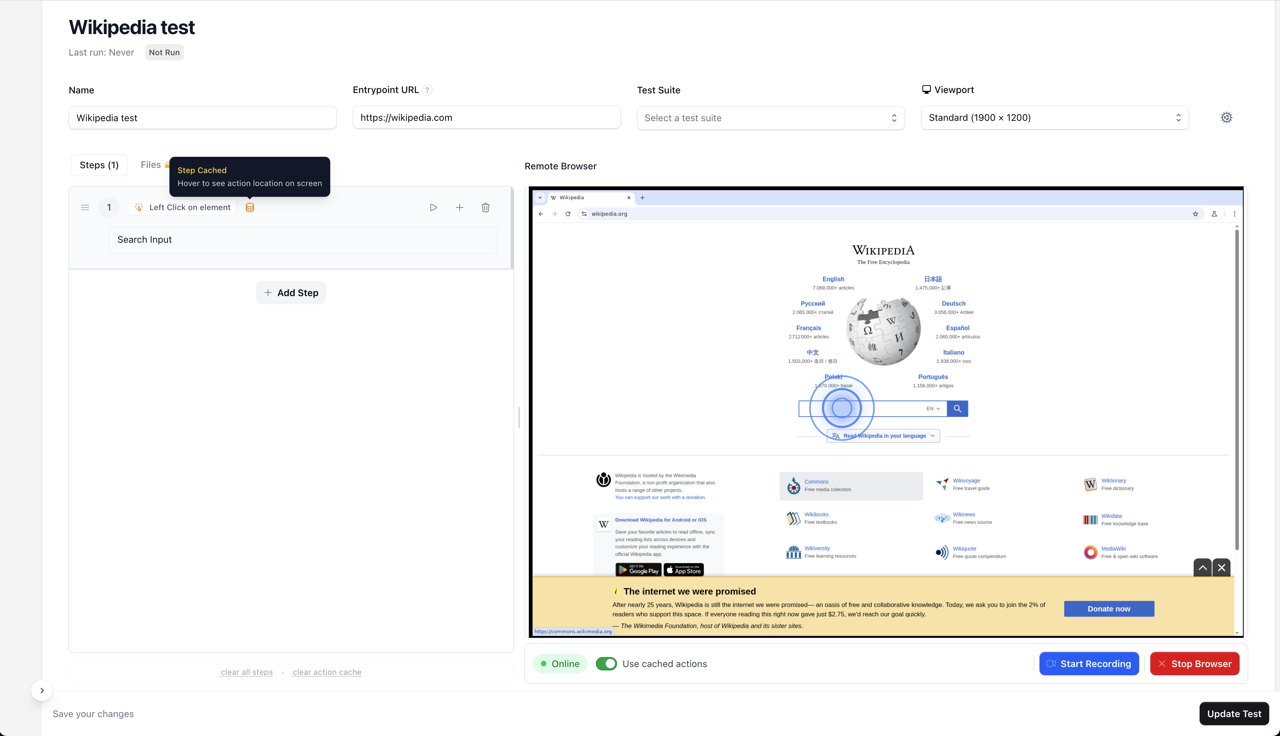This screenshot has height=736, width=1280.
Task: Switch to the Steps (1) tab
Action: [99, 165]
